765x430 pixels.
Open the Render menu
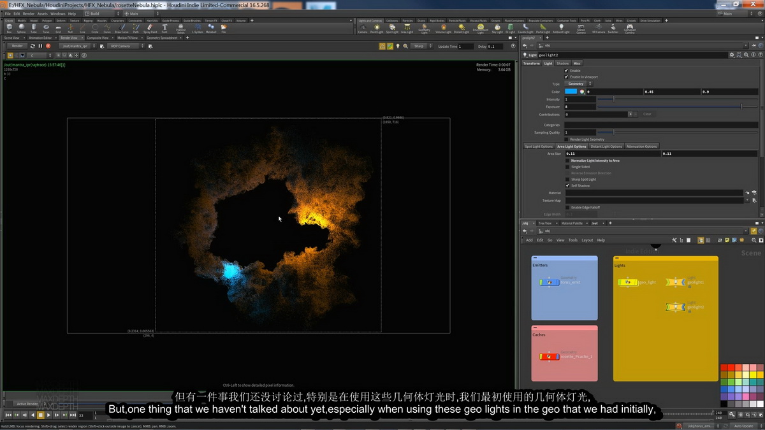29,13
